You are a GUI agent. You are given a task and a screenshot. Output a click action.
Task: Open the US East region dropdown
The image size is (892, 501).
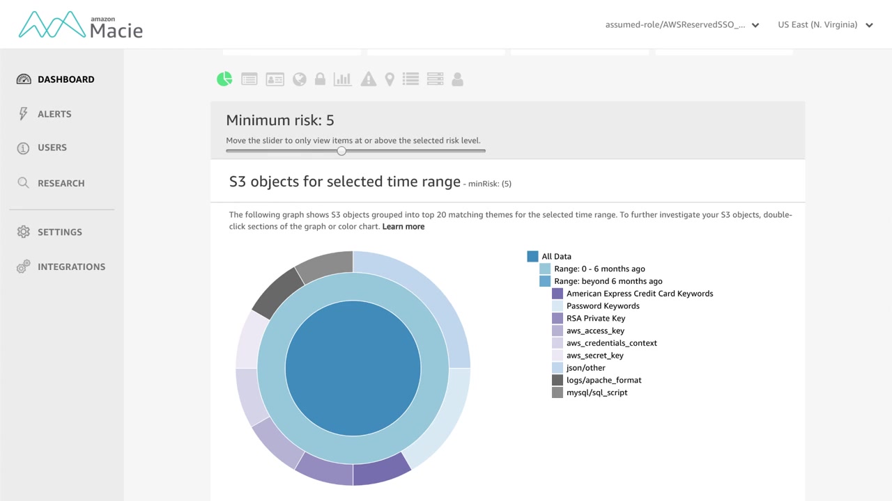pyautogui.click(x=825, y=25)
